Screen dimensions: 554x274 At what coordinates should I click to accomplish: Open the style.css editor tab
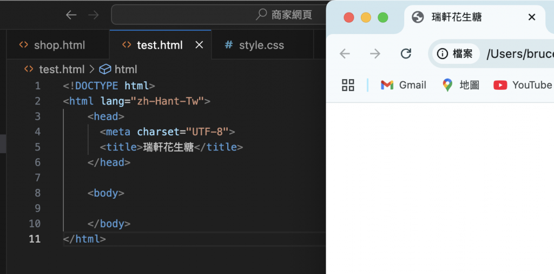[254, 45]
